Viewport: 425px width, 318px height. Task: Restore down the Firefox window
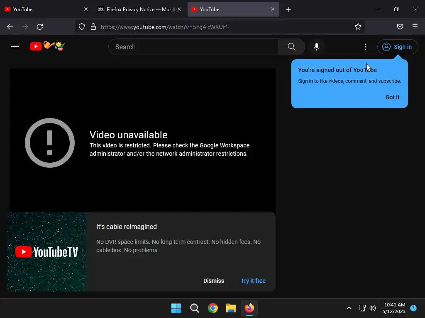pyautogui.click(x=396, y=9)
